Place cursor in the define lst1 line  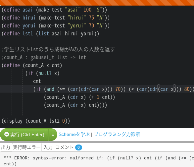[50, 34]
